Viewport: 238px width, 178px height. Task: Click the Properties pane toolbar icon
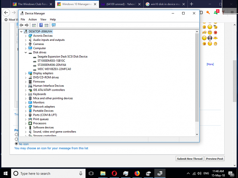46,25
